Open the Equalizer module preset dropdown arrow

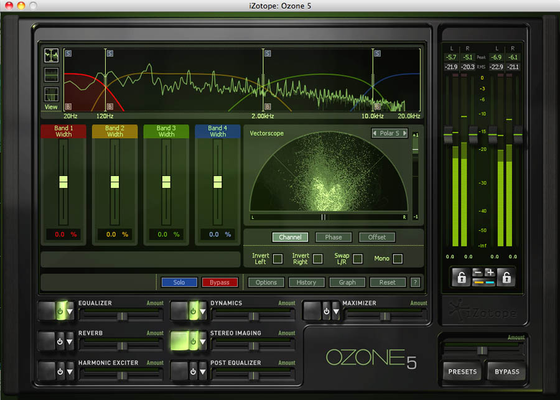coord(70,311)
